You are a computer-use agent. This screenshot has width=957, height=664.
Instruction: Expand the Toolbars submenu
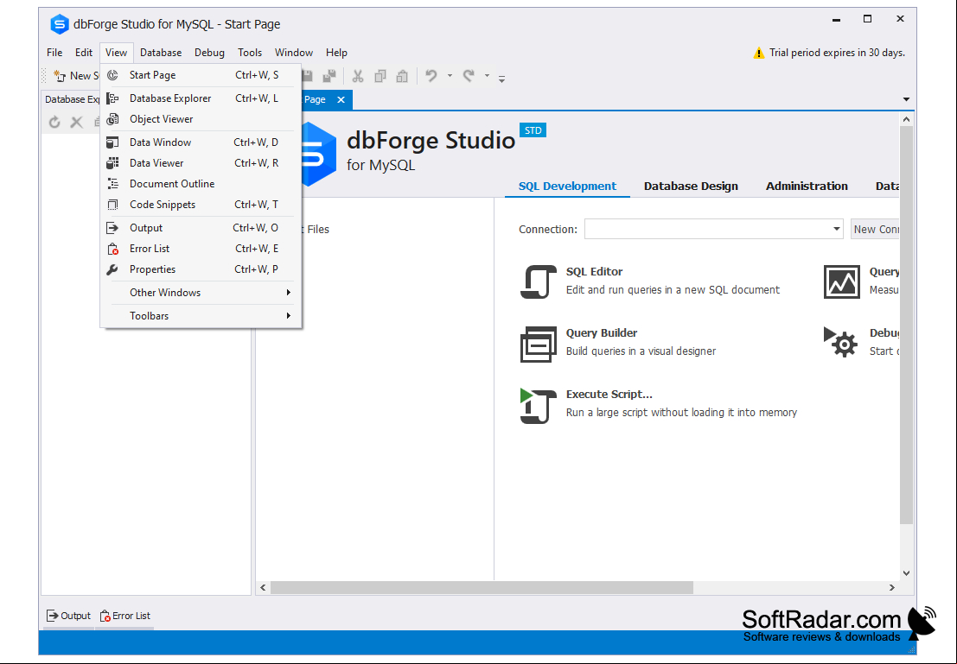288,316
